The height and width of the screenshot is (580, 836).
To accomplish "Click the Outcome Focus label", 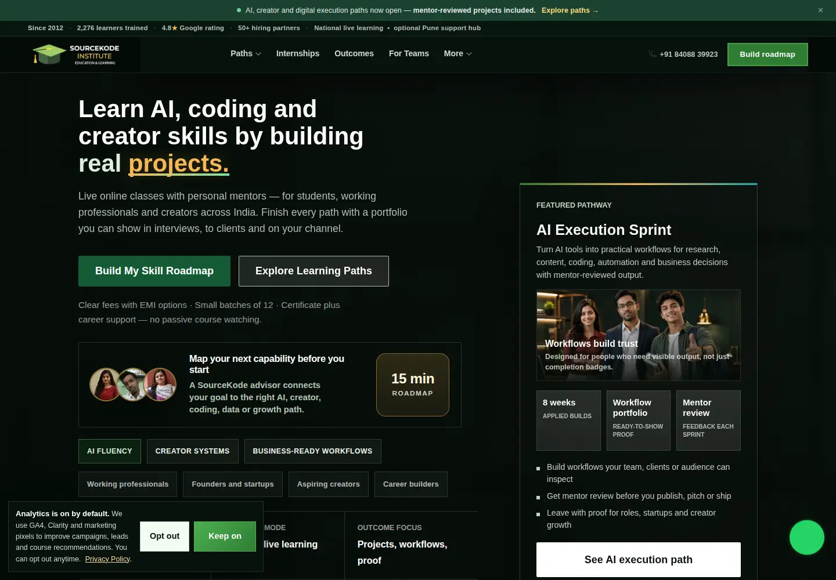I will tap(390, 528).
